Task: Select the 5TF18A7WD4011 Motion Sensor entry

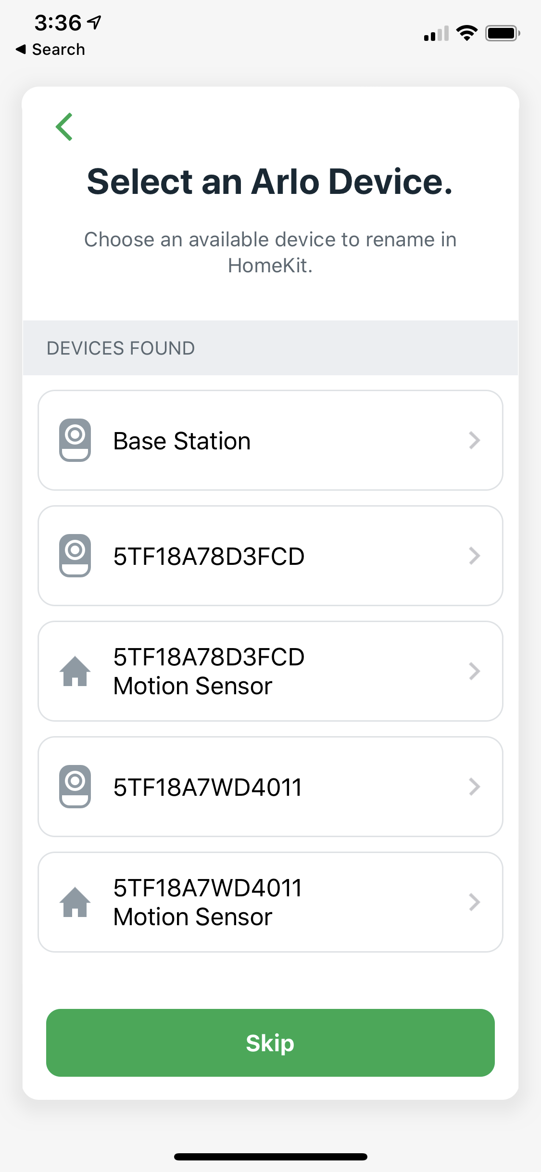Action: pyautogui.click(x=208, y=902)
